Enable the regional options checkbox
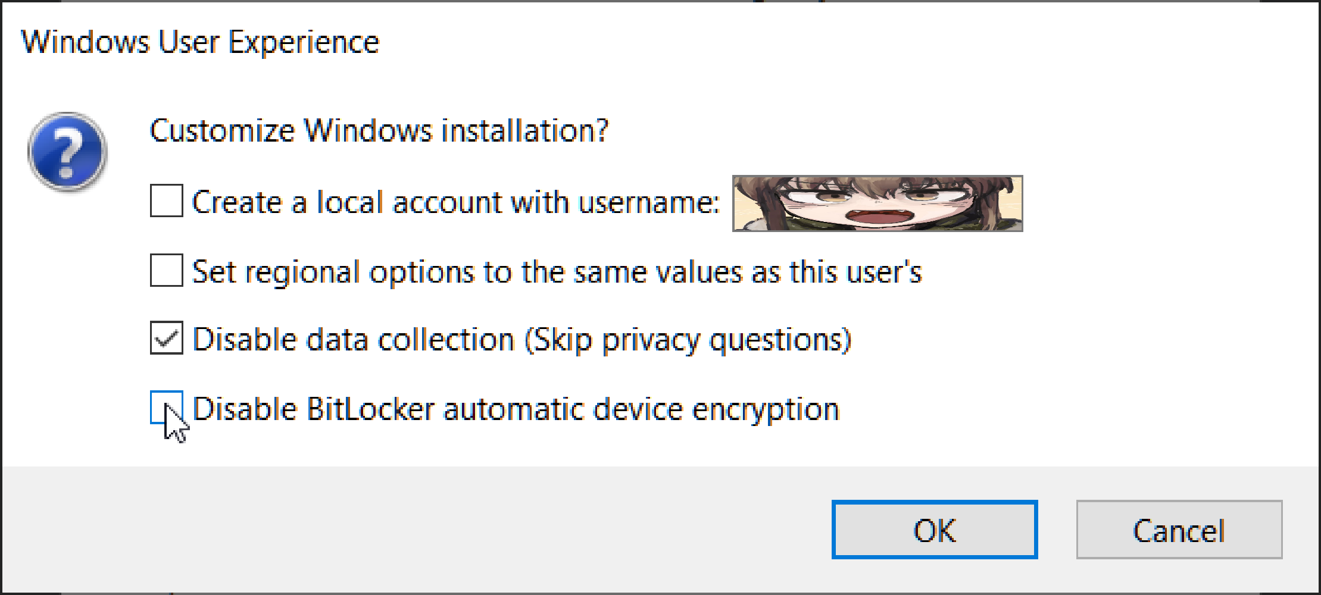Image resolution: width=1321 pixels, height=595 pixels. pos(167,270)
